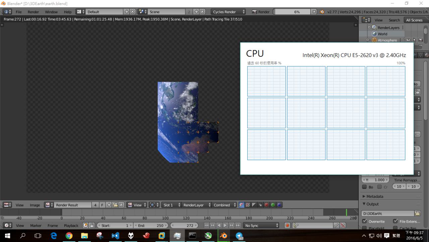Open the Render menu

tap(33, 12)
